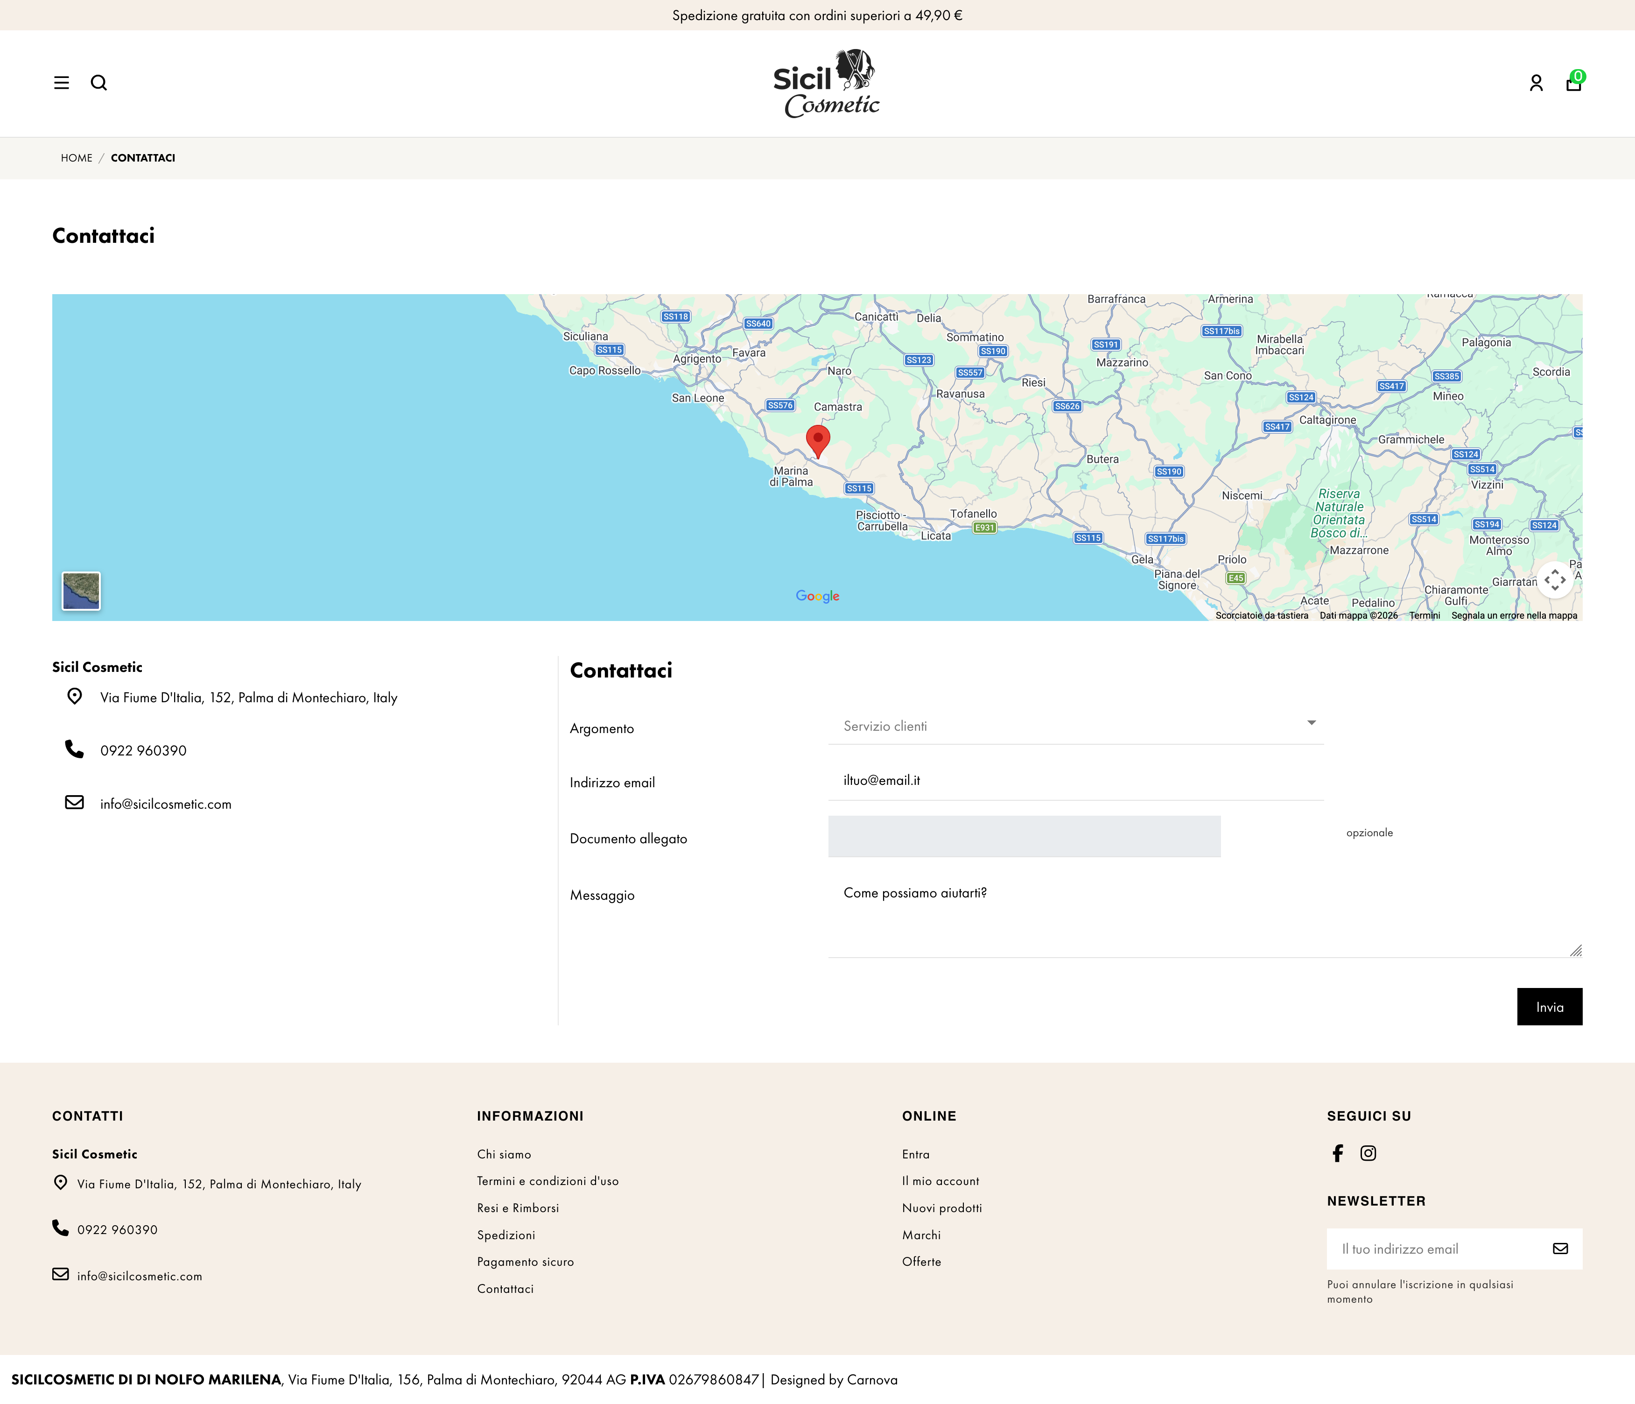
Task: Click the free shipping announcement banner text
Action: pos(818,15)
